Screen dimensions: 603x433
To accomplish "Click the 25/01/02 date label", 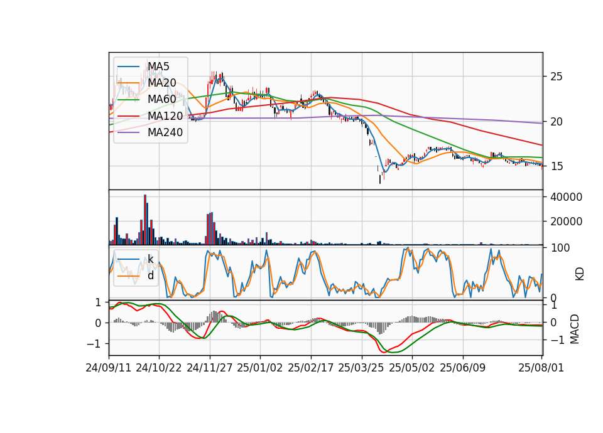I will pyautogui.click(x=260, y=368).
